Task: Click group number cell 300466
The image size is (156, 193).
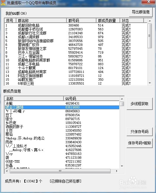Action: (x=74, y=25)
